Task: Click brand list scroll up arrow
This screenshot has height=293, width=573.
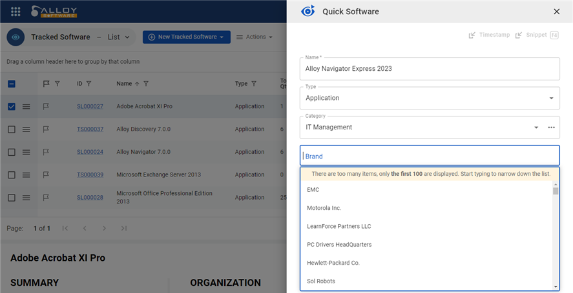Action: click(556, 184)
